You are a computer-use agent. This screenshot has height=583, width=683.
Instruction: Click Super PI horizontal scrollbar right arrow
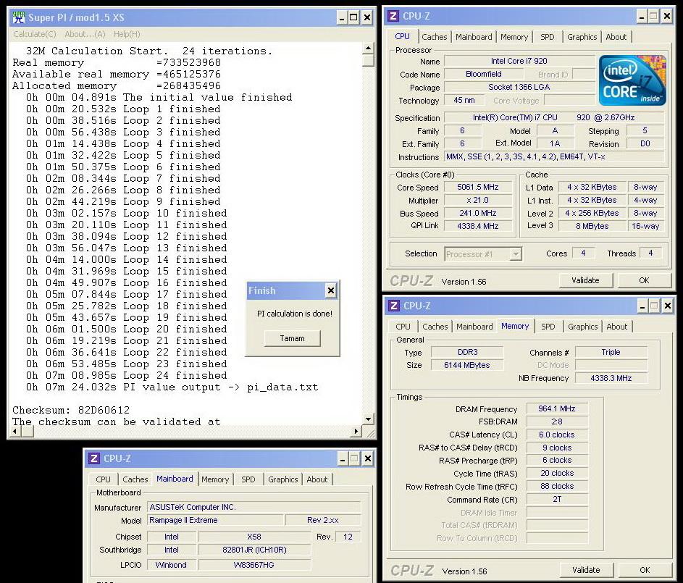pos(357,432)
